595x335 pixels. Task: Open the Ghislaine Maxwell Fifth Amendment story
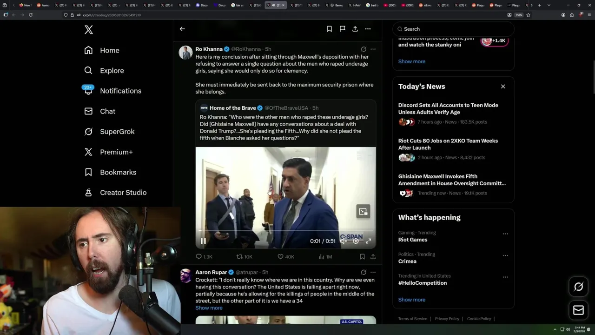click(453, 184)
